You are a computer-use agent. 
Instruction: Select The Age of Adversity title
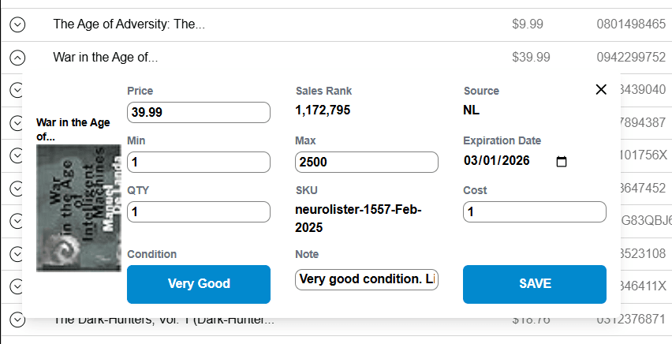click(x=129, y=24)
